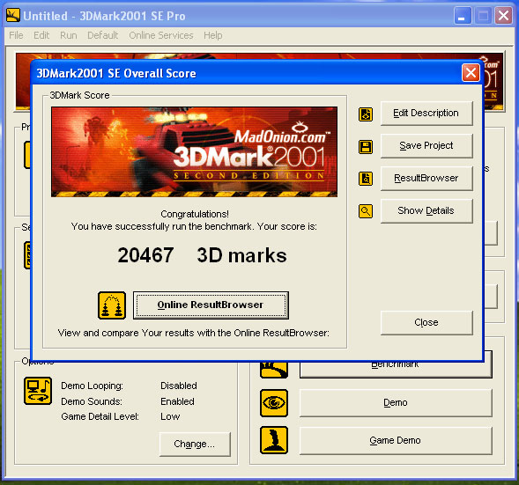Open the Default menu

pos(102,35)
